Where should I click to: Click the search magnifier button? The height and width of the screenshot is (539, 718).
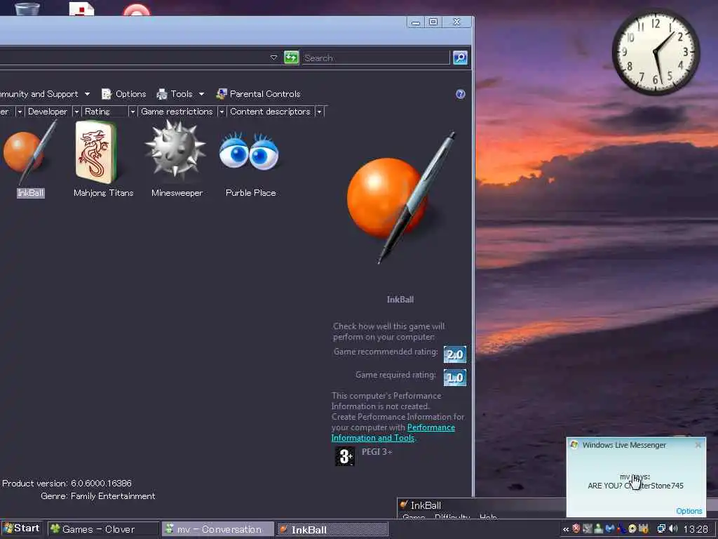460,58
